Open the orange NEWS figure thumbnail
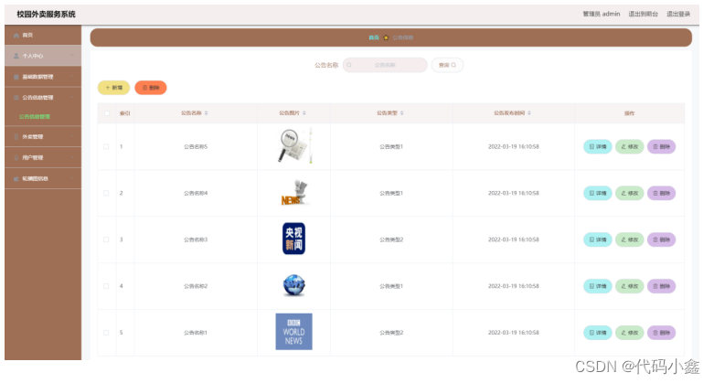Screen dimensions: 714x383 294,193
